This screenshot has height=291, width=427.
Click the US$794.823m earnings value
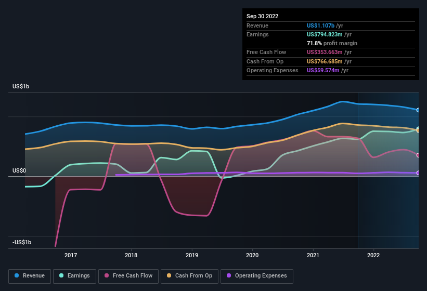point(325,34)
